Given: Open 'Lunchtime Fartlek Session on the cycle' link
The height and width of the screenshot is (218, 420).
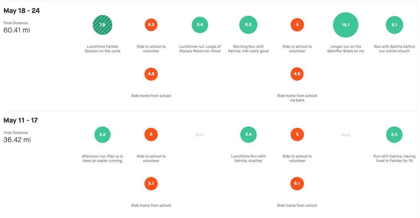Looking at the screenshot, I should [103, 49].
